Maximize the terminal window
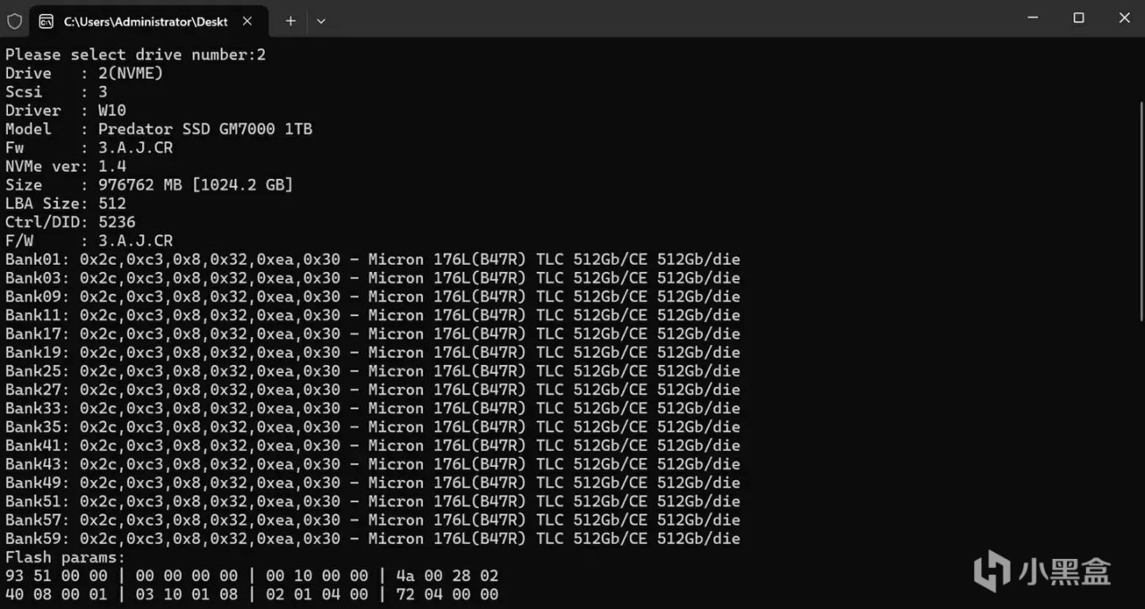The image size is (1145, 609). pyautogui.click(x=1079, y=18)
